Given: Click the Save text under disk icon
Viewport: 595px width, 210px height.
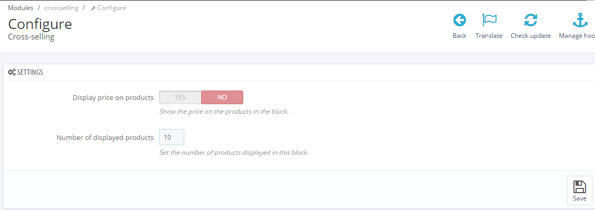Looking at the screenshot, I should (579, 198).
